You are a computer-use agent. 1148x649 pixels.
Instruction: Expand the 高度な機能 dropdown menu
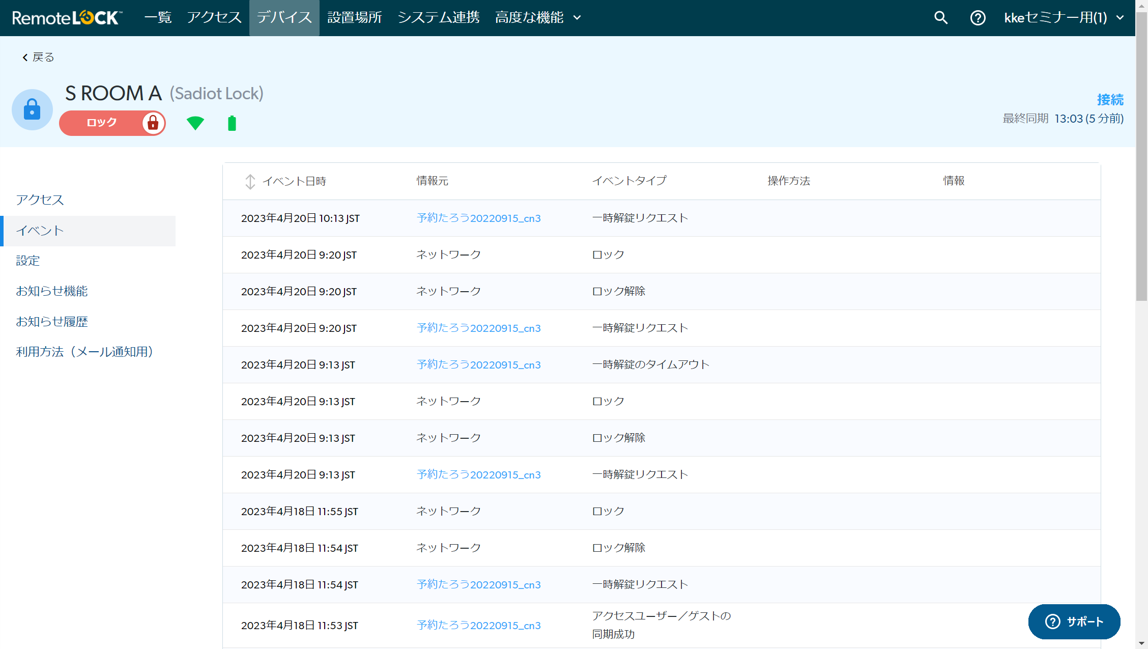538,18
